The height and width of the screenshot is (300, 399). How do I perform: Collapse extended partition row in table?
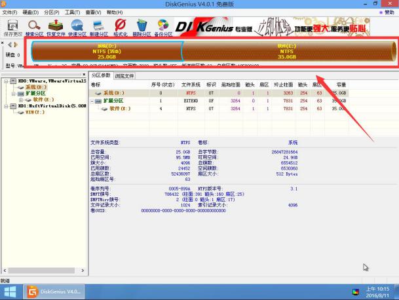[x=92, y=101]
